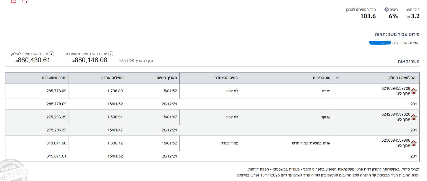Viewport: 427px width, 181px height.
Task: Expand the ההלוואה / החלק column dropdown arrow
Action: (337, 78)
